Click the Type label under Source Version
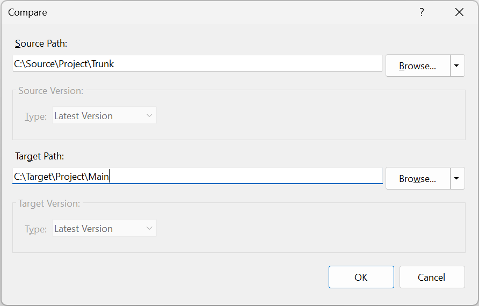479x306 pixels. (36, 116)
